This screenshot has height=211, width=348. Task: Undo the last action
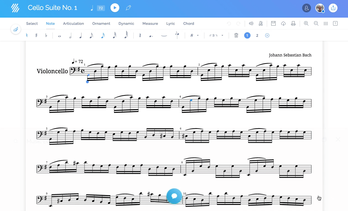[229, 24]
